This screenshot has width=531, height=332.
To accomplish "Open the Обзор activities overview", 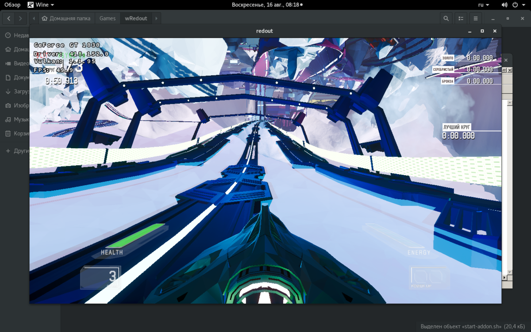I will pos(12,5).
